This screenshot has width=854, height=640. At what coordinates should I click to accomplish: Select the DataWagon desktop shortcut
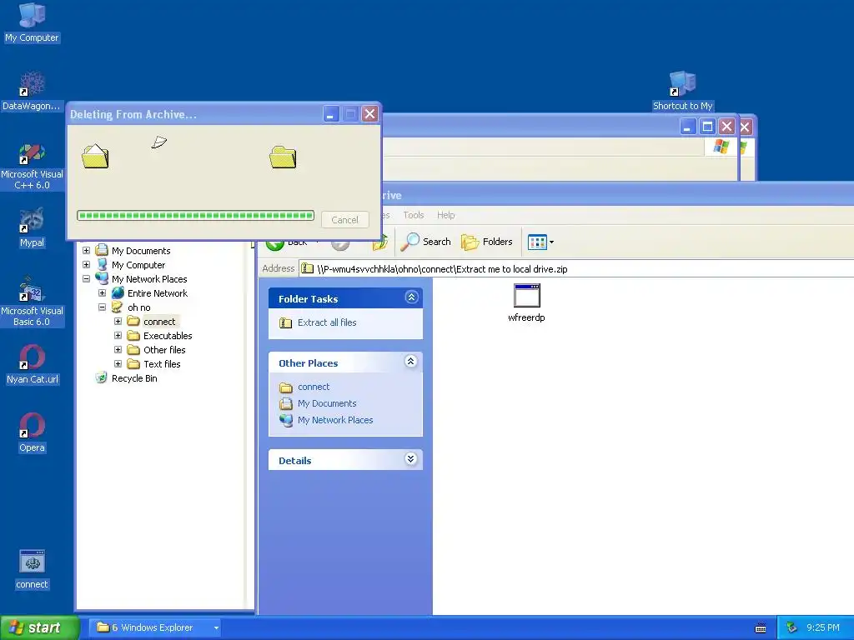32,91
